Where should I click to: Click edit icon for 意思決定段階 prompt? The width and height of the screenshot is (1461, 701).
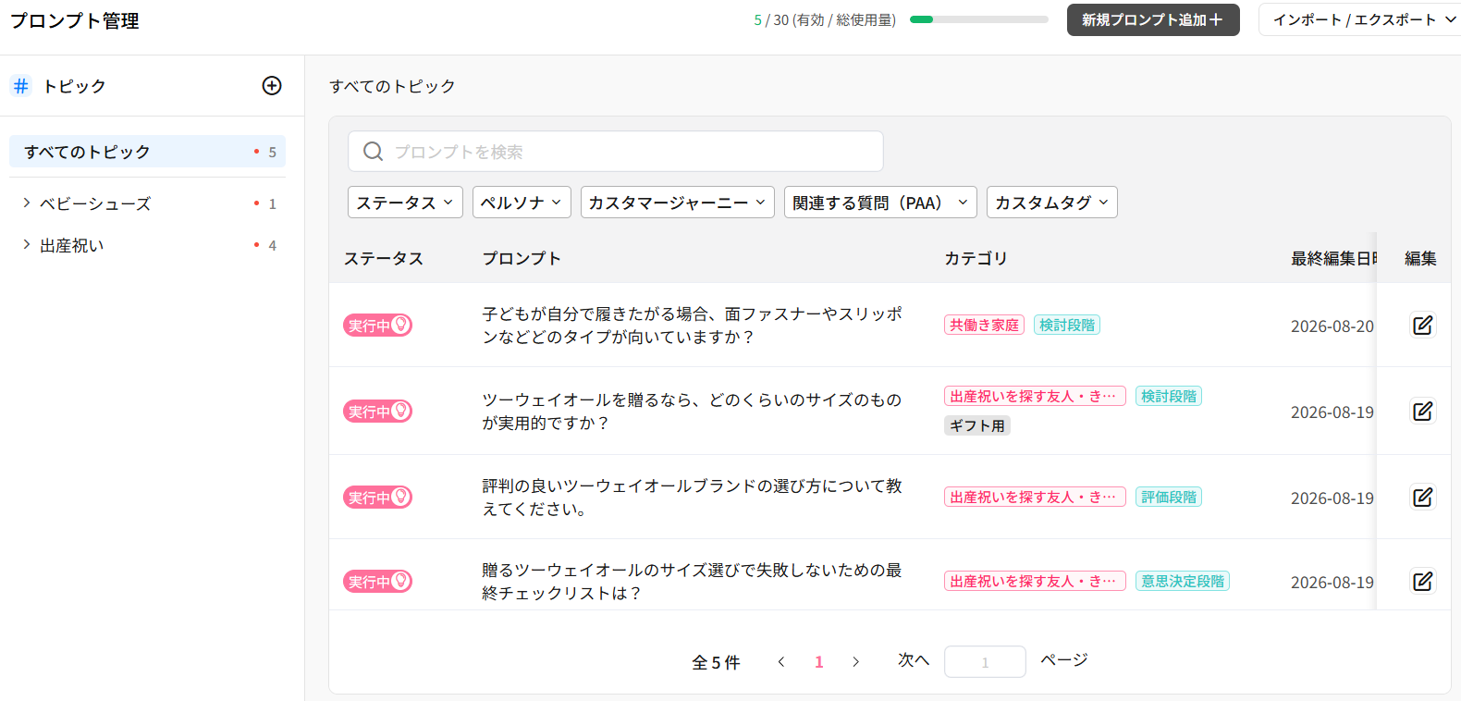1422,582
